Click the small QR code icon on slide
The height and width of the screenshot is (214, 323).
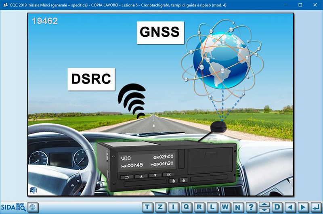point(32,191)
